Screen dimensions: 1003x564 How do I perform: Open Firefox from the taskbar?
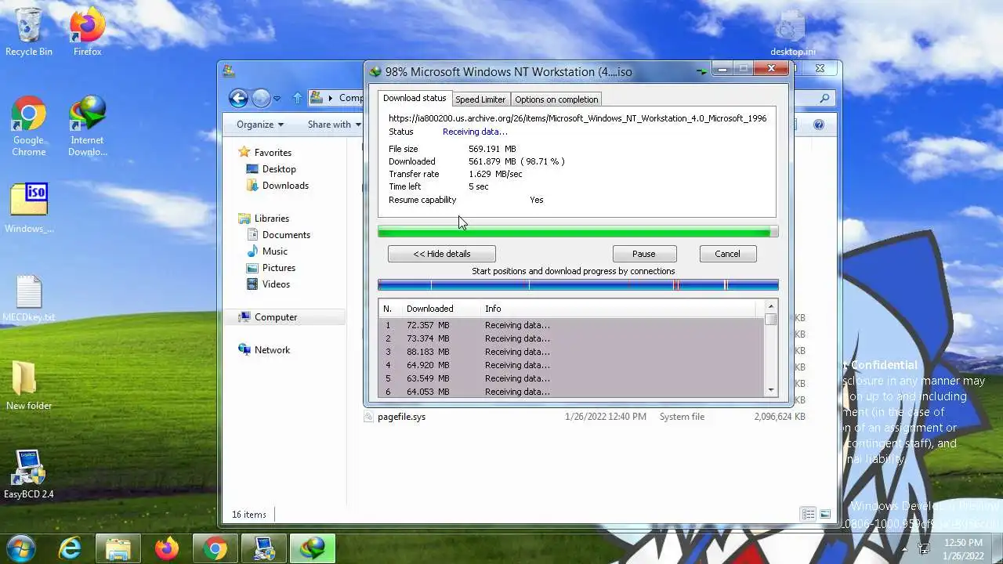pyautogui.click(x=167, y=548)
